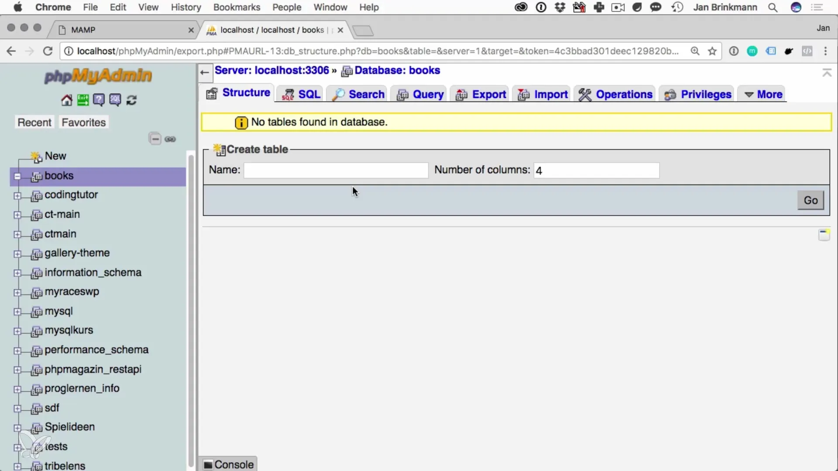Click the mysql database icon in tree
Image resolution: width=838 pixels, height=471 pixels.
point(37,312)
